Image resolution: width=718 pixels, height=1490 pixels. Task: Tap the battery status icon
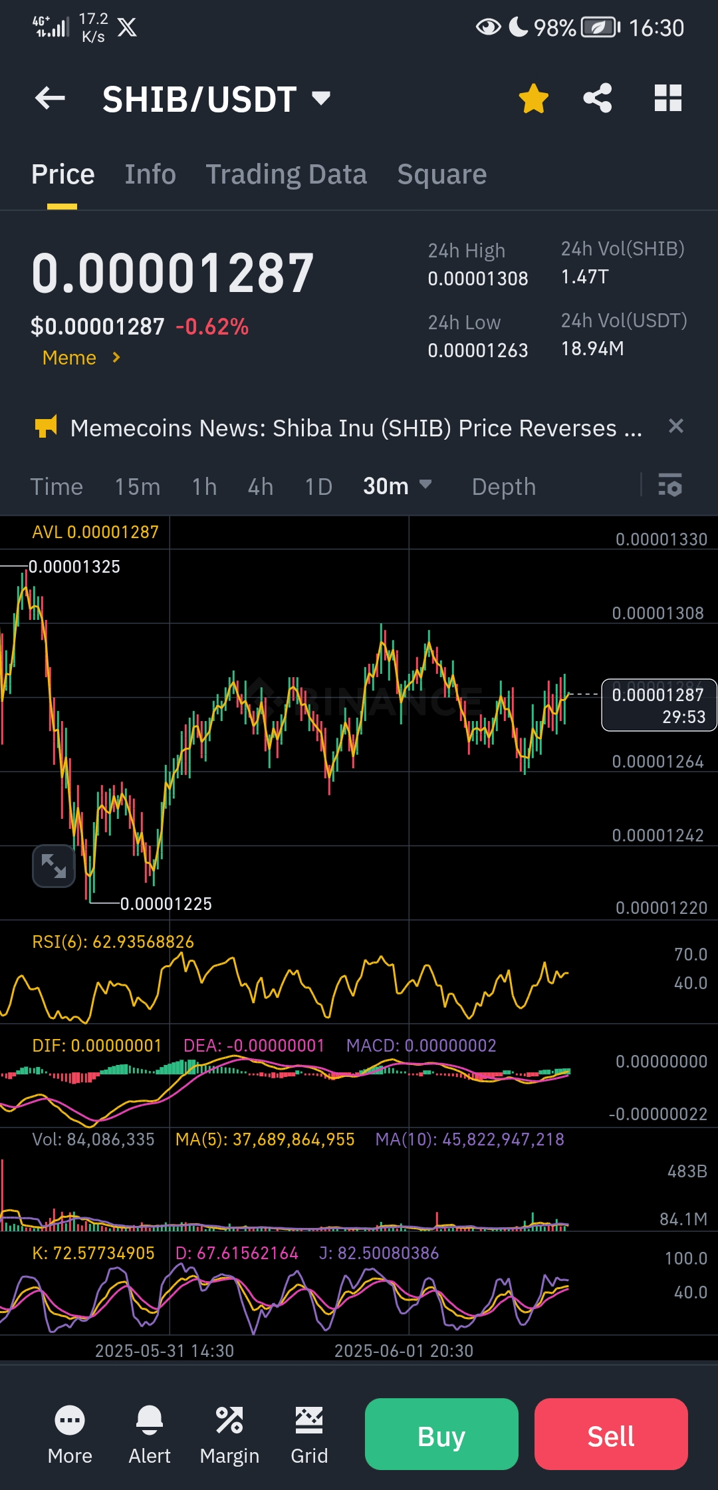pyautogui.click(x=600, y=27)
